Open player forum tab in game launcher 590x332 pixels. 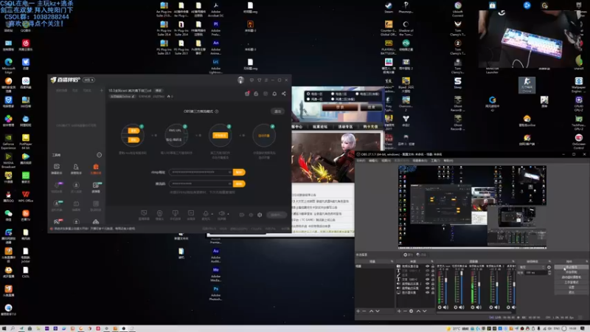point(319,127)
